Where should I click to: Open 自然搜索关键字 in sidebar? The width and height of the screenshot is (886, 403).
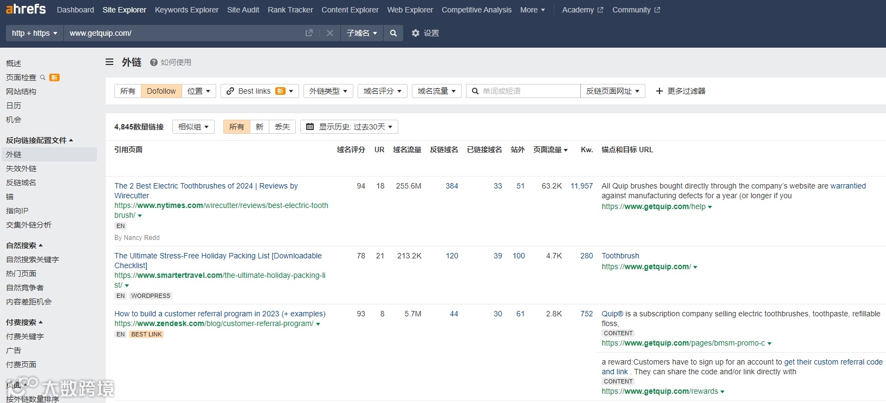coord(33,259)
